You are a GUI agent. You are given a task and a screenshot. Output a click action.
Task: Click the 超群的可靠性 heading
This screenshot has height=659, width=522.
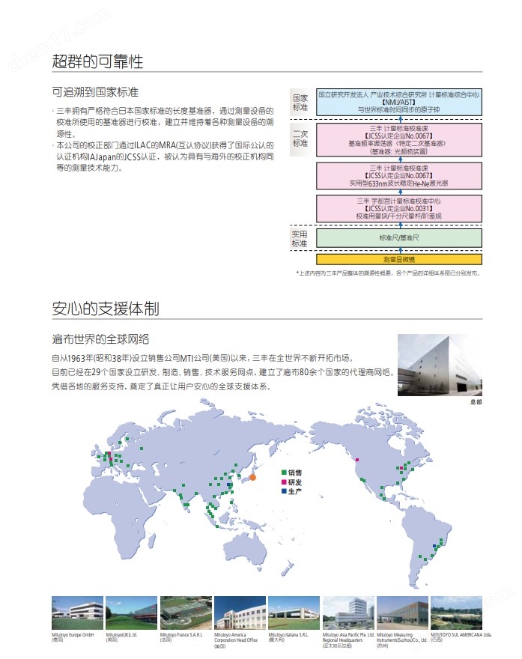point(97,61)
